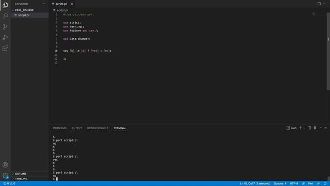The width and height of the screenshot is (330, 186).
Task: Open errors and warnings status item
Action: 9,183
